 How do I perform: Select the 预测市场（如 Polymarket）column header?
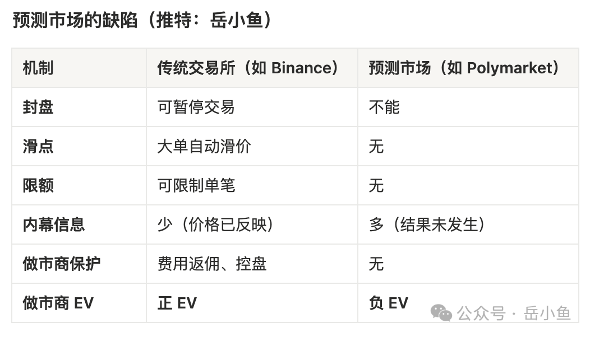pyautogui.click(x=464, y=68)
